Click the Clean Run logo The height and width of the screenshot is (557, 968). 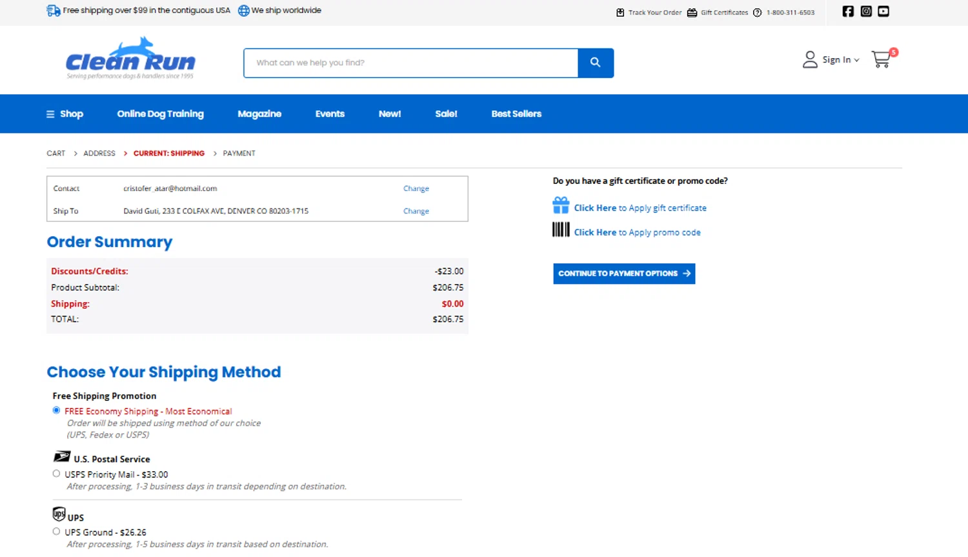(130, 58)
